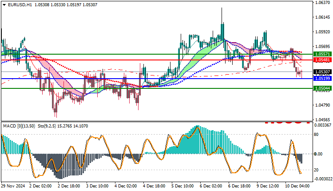Click the 1.05481 red price label
This screenshot has height=191, width=333.
click(322, 60)
